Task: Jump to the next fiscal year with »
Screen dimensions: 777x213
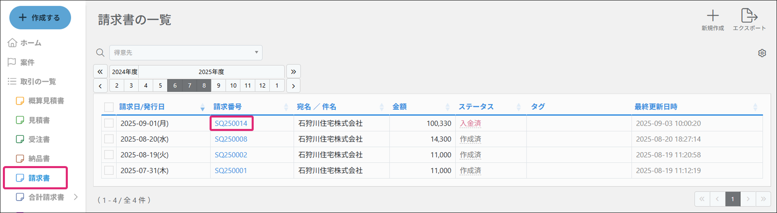Action: click(x=293, y=72)
